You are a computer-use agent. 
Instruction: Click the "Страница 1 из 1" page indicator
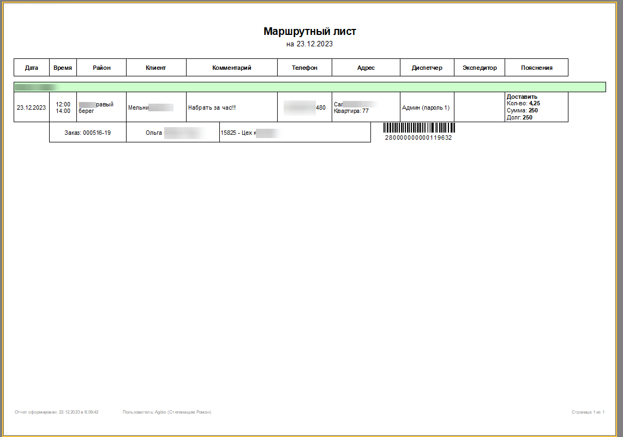point(588,412)
